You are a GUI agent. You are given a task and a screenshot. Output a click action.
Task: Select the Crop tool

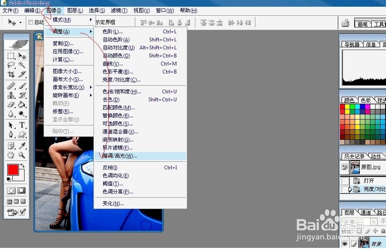(x=10, y=74)
